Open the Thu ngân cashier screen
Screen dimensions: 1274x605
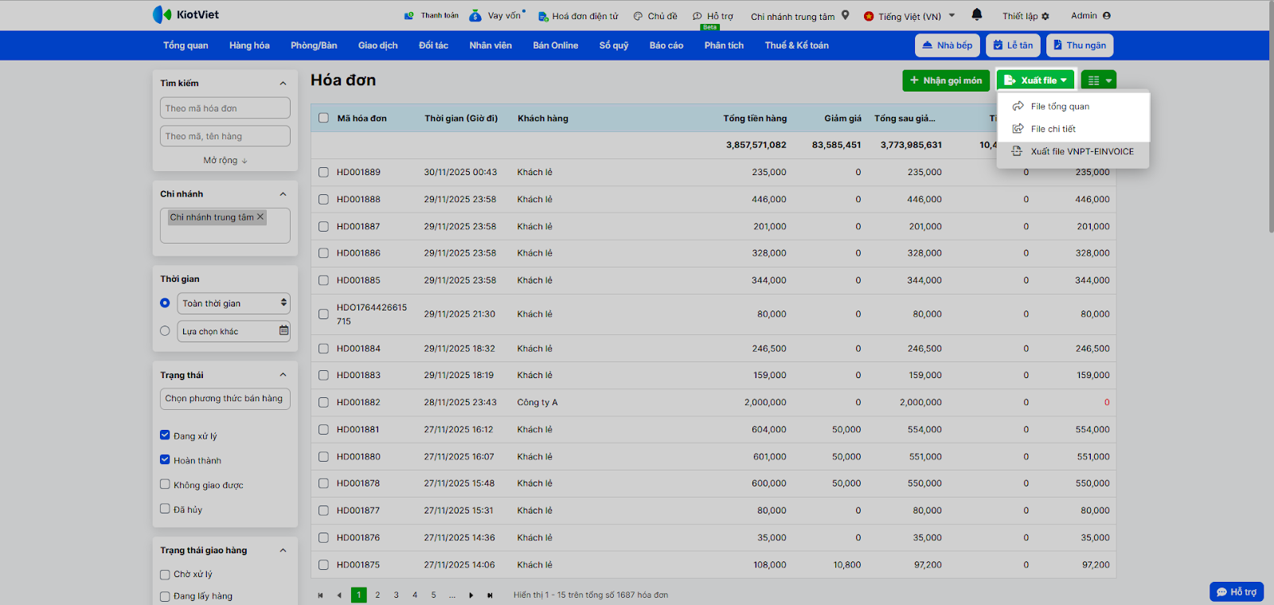pyautogui.click(x=1079, y=45)
